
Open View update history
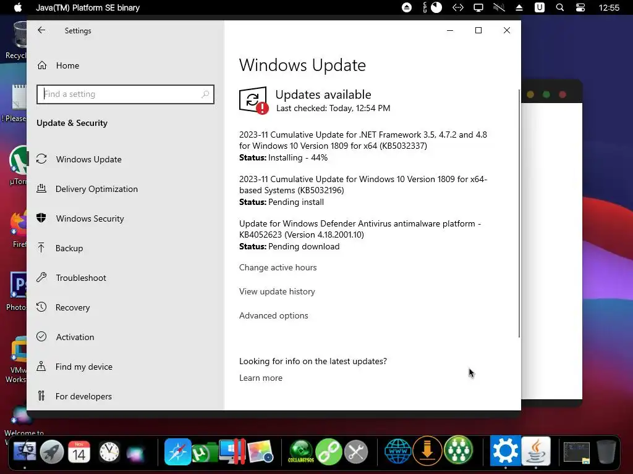(277, 292)
